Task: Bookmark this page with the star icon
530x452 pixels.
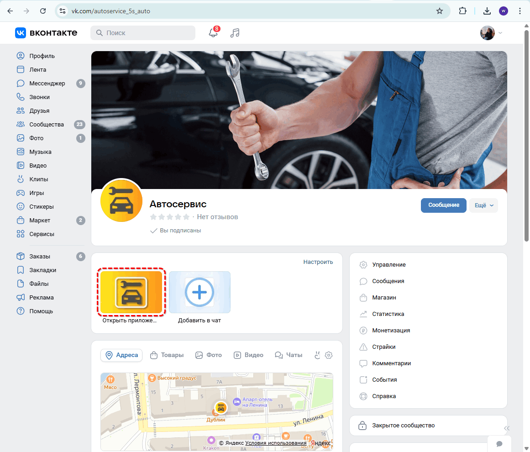Action: 439,11
